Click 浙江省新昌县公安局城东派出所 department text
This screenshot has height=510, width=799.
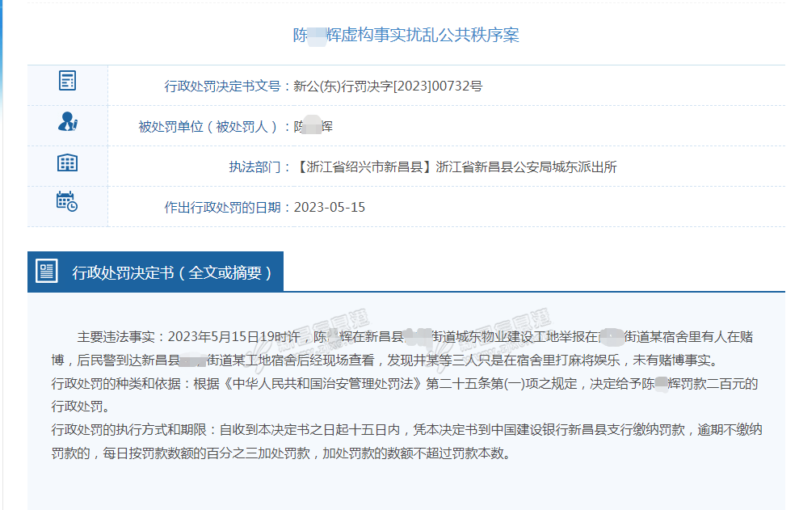(x=526, y=167)
